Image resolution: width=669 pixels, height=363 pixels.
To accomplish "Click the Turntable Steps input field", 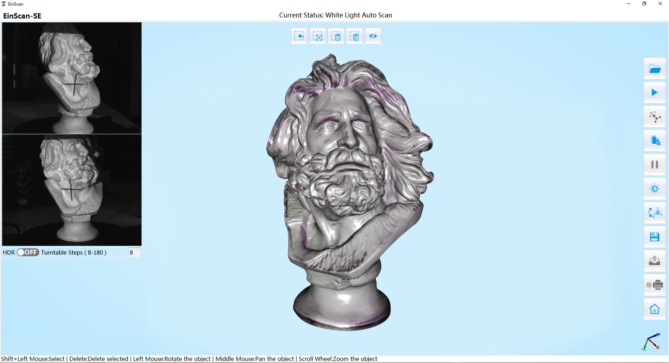I will [135, 253].
